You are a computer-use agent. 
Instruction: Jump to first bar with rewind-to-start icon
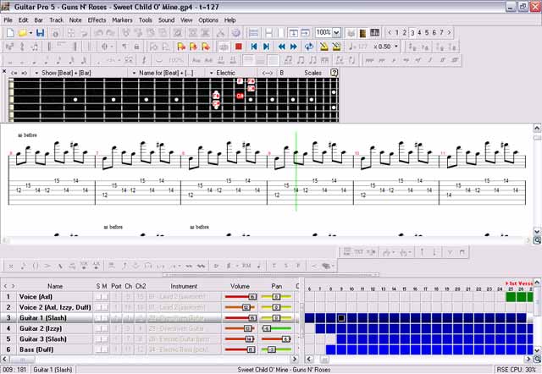252,47
